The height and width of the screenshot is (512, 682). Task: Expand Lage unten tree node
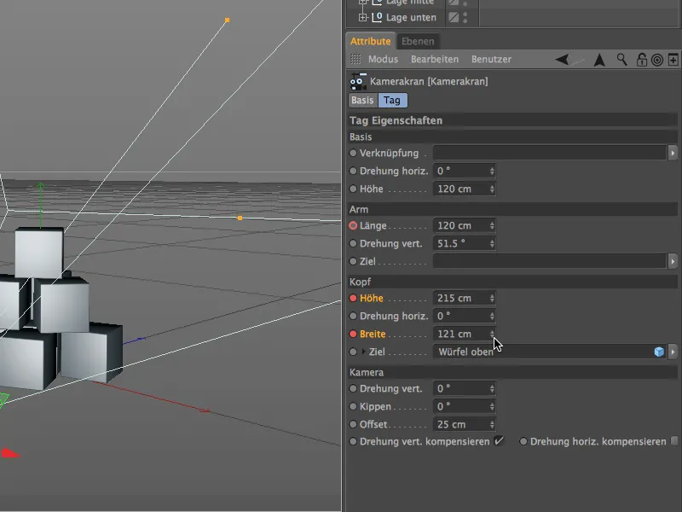(363, 17)
